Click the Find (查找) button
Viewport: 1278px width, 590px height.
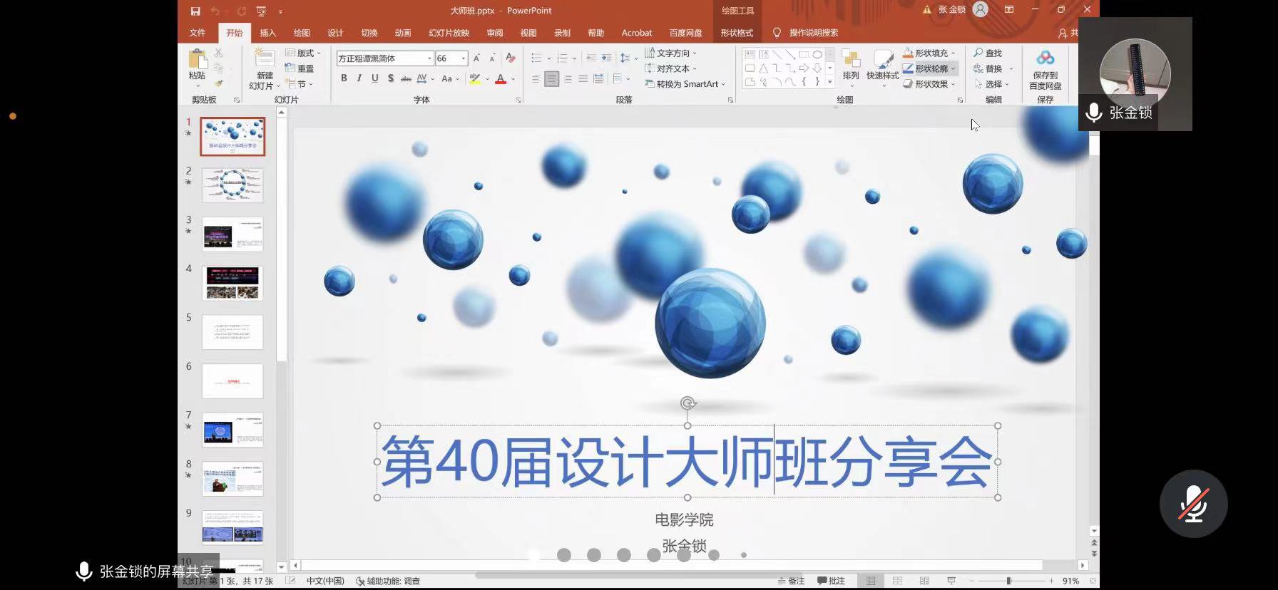tap(988, 53)
